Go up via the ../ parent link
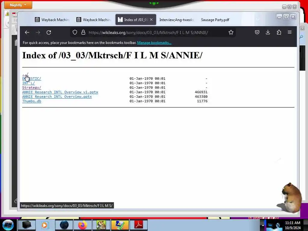This screenshot has height=231, width=308. 25,74
